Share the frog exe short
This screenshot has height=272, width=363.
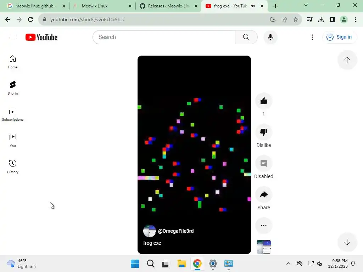(264, 194)
